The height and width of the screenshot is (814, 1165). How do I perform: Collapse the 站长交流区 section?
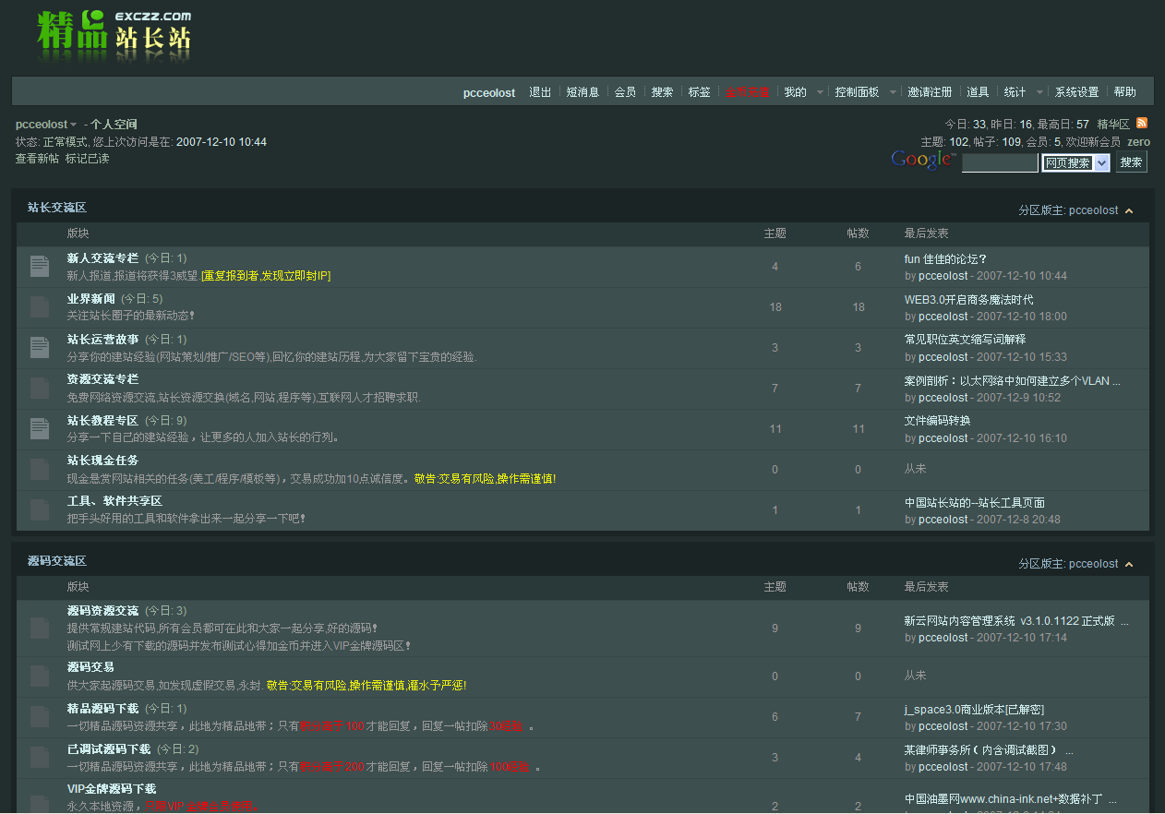[1128, 211]
